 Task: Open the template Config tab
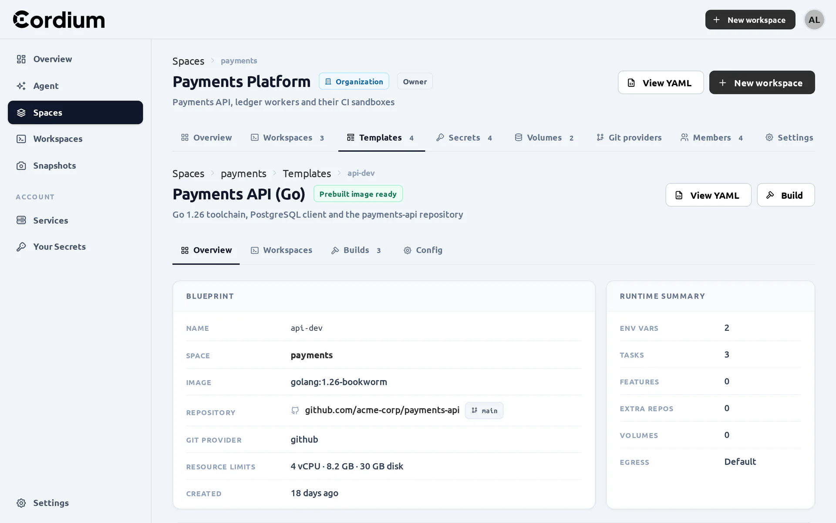click(x=423, y=250)
